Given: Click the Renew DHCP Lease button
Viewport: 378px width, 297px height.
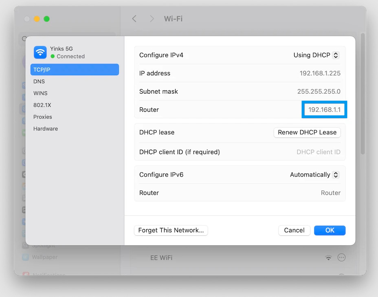Looking at the screenshot, I should (307, 132).
